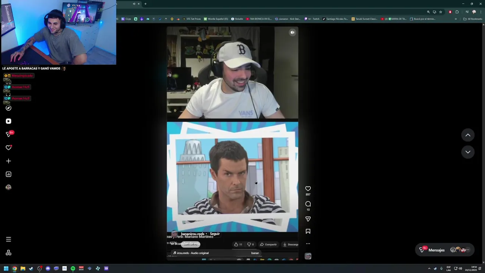The height and width of the screenshot is (273, 485).
Task: Open the dashboard chart icon in sidebar
Action: [8, 174]
